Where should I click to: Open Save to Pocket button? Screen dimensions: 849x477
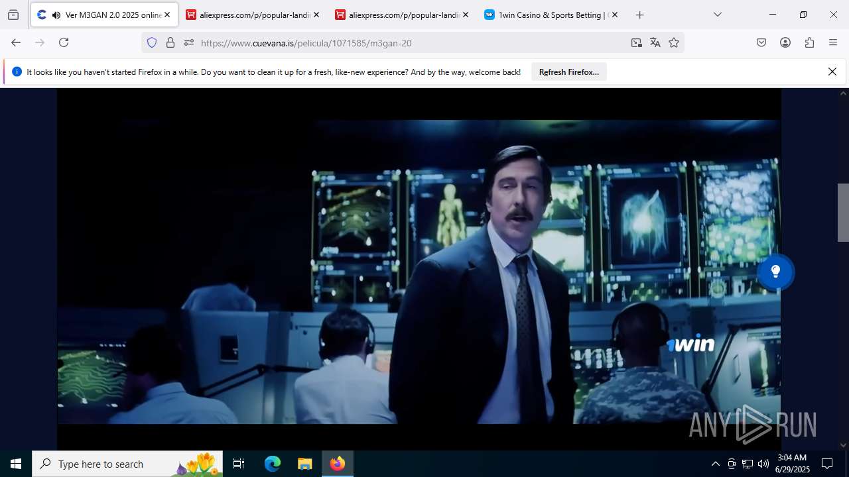click(x=761, y=42)
